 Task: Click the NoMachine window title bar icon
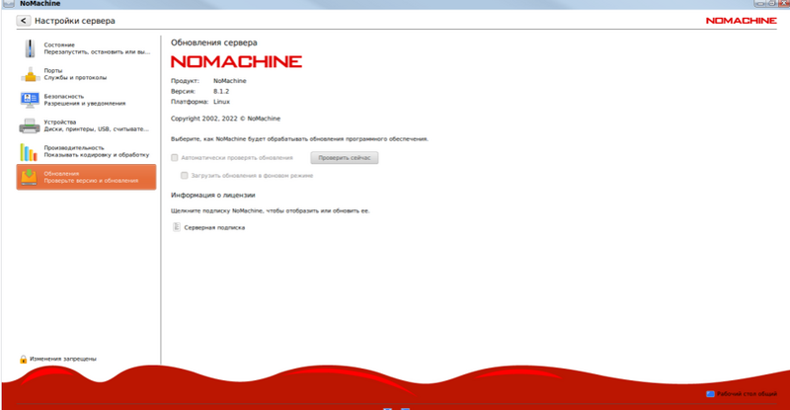click(x=9, y=3)
